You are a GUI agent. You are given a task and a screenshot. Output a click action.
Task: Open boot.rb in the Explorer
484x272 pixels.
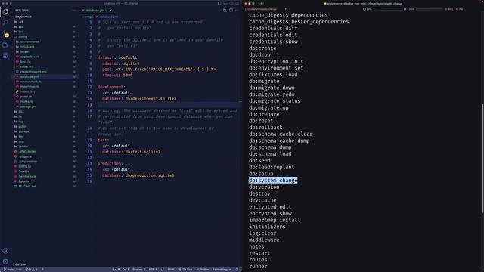25,62
